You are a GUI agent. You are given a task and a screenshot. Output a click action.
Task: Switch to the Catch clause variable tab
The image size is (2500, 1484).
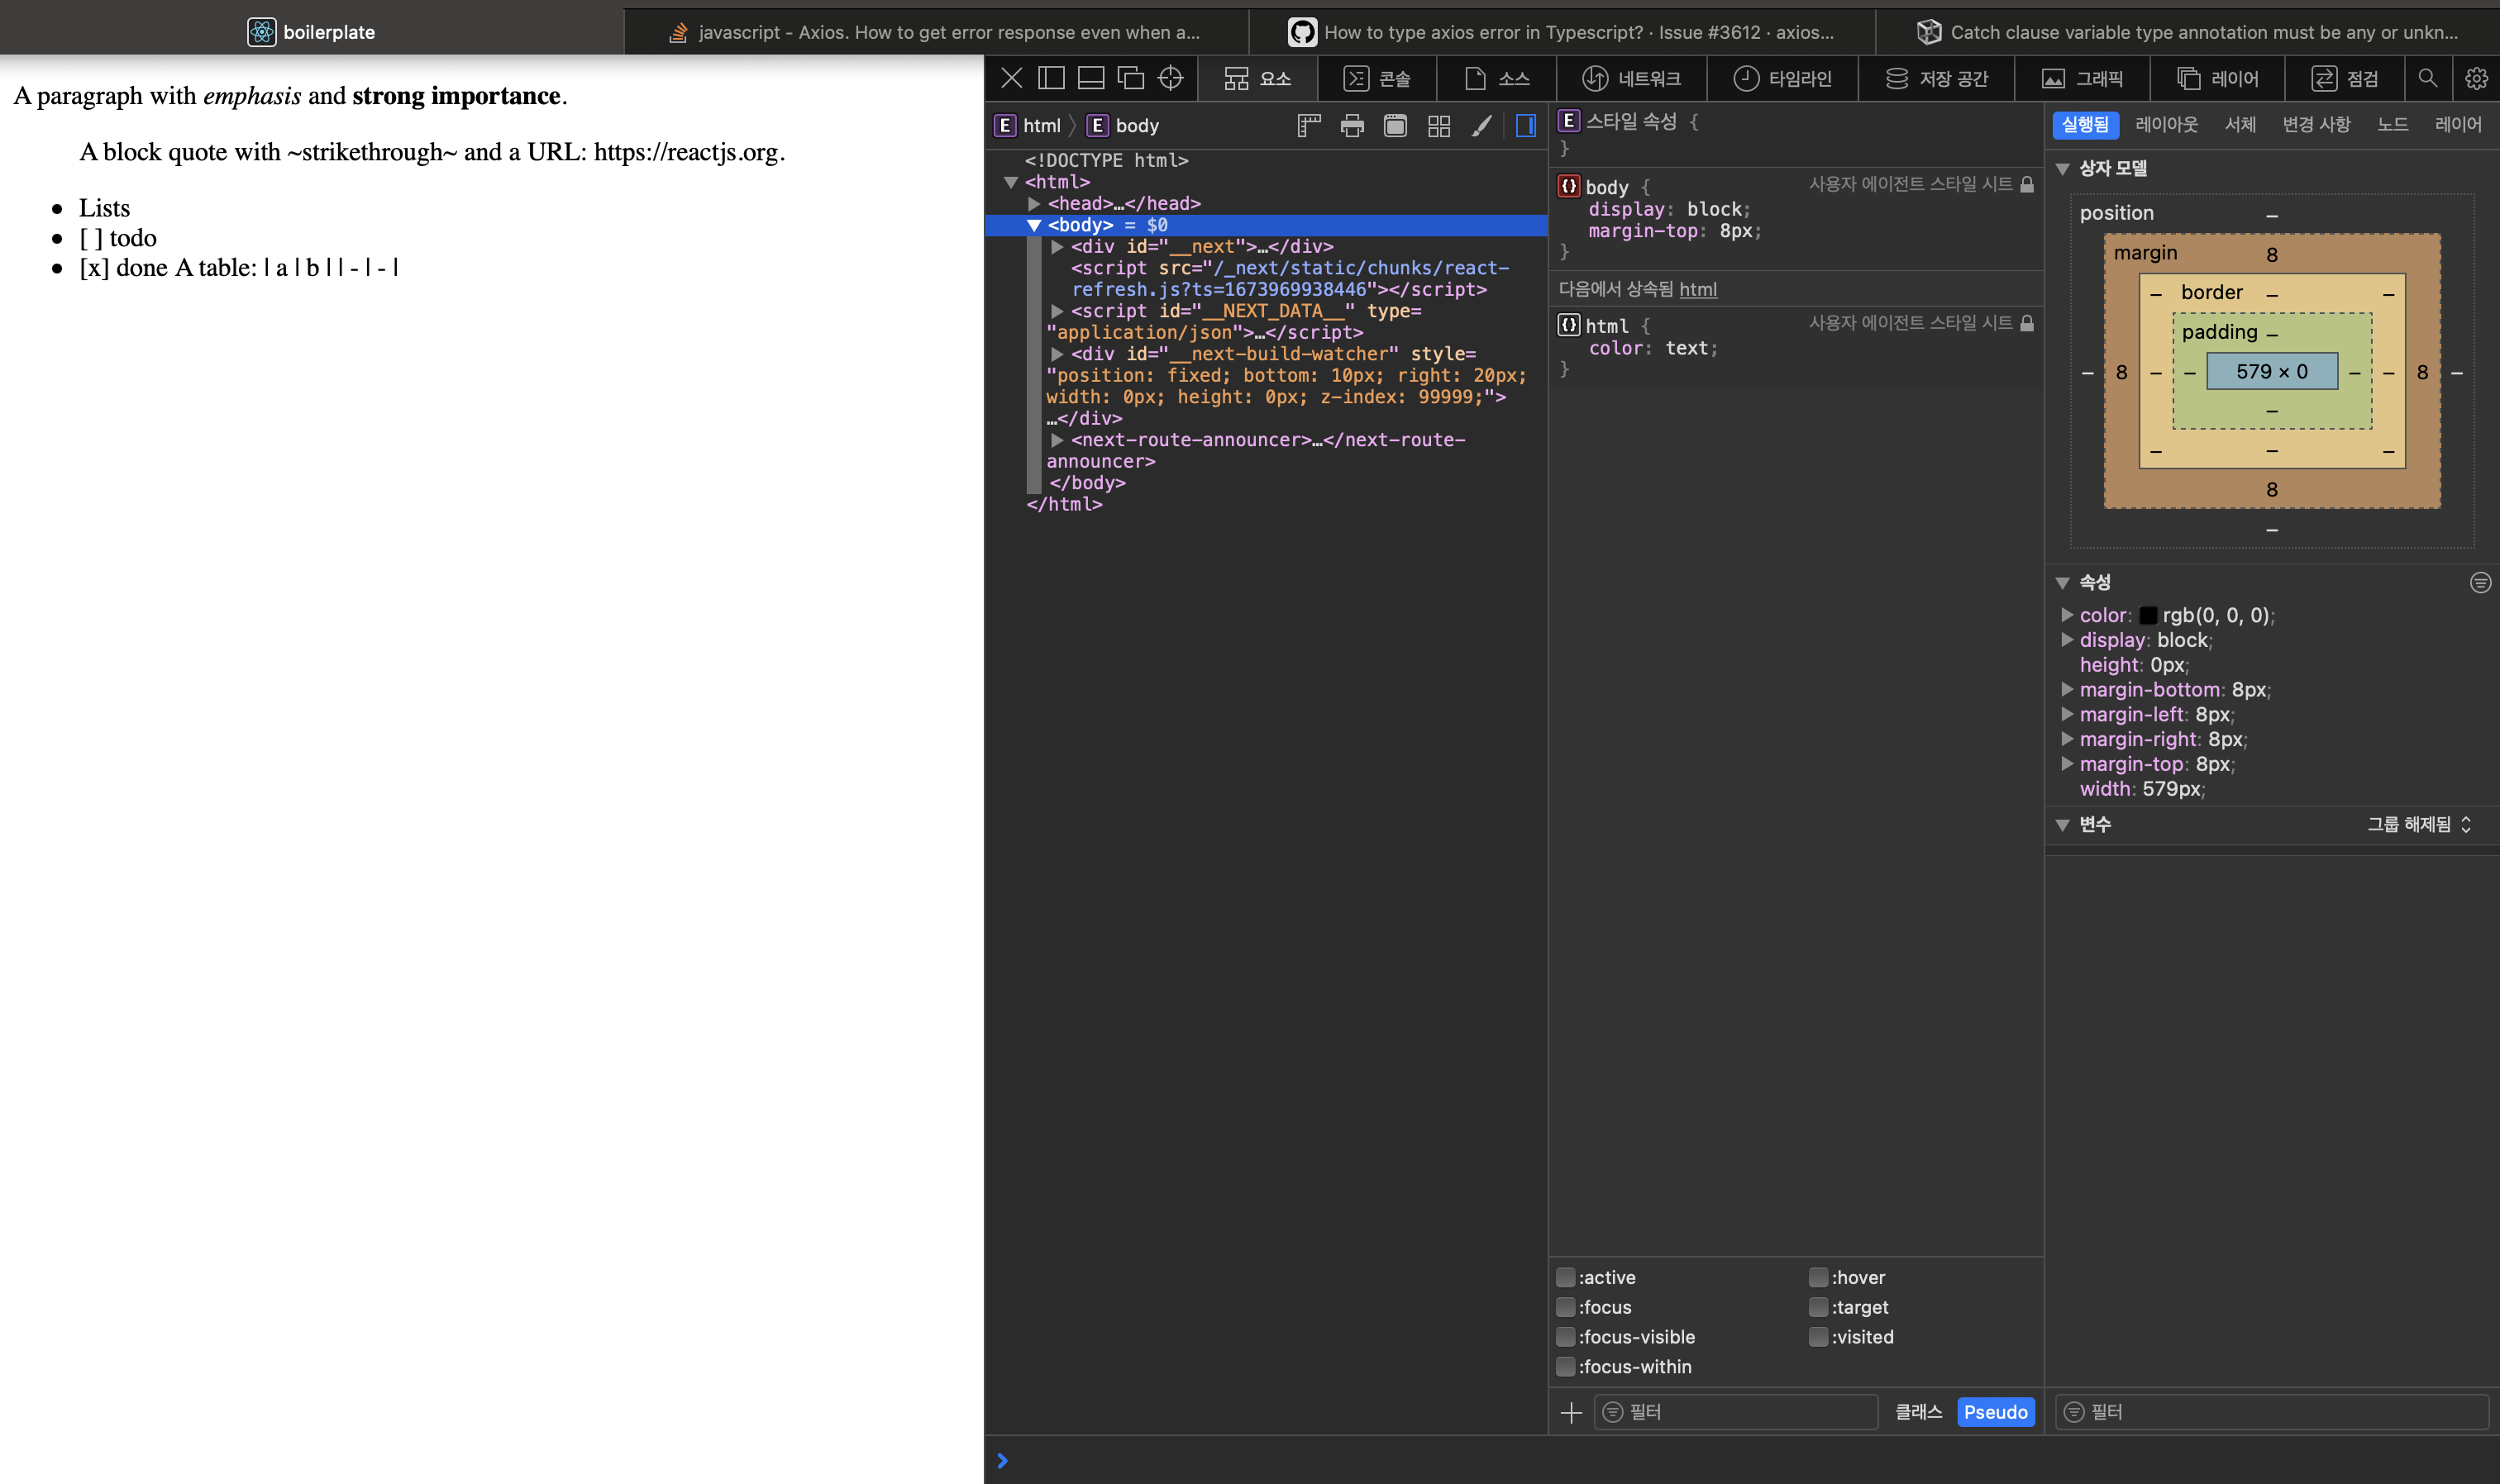(x=2187, y=32)
